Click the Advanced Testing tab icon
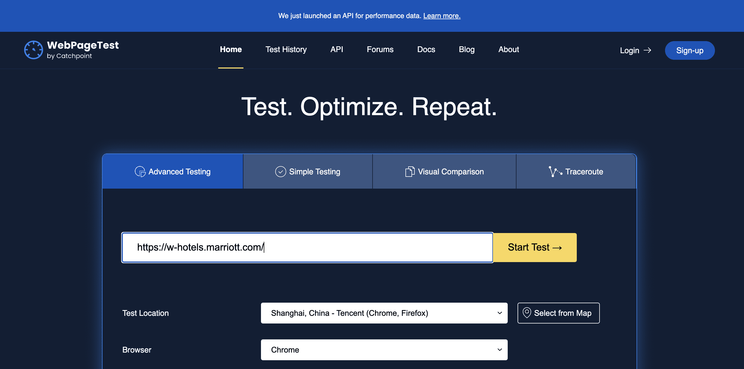Viewport: 744px width, 369px height. coord(140,172)
